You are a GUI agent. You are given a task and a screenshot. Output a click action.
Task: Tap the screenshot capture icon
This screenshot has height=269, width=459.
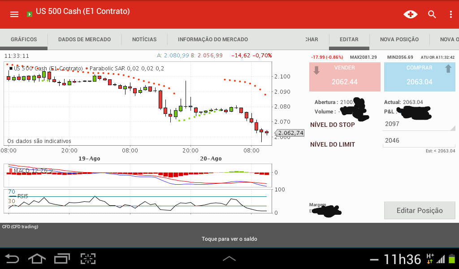(88, 259)
